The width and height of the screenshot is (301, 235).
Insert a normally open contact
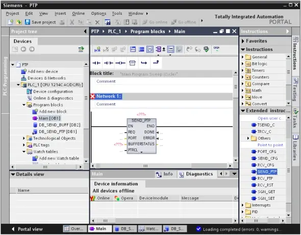[x=96, y=63]
